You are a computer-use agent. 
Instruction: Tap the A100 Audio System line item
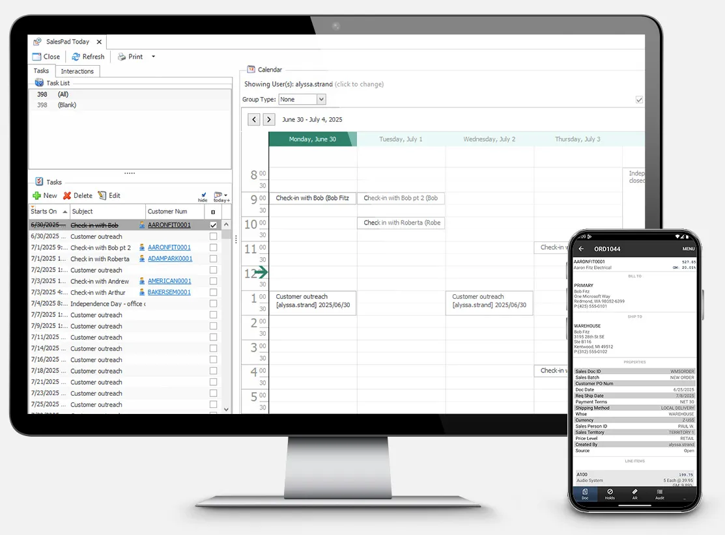pyautogui.click(x=635, y=478)
